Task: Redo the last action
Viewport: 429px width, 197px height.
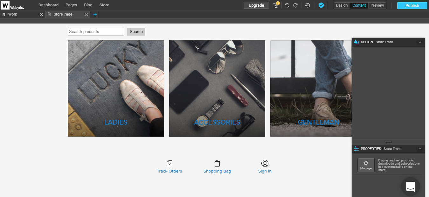Action: [x=295, y=5]
